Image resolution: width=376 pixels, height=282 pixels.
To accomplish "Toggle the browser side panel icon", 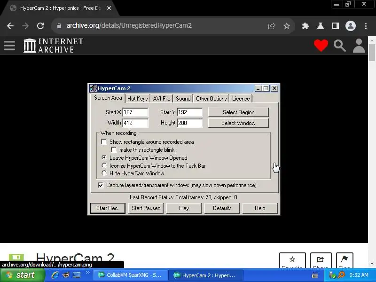I will 336,26.
